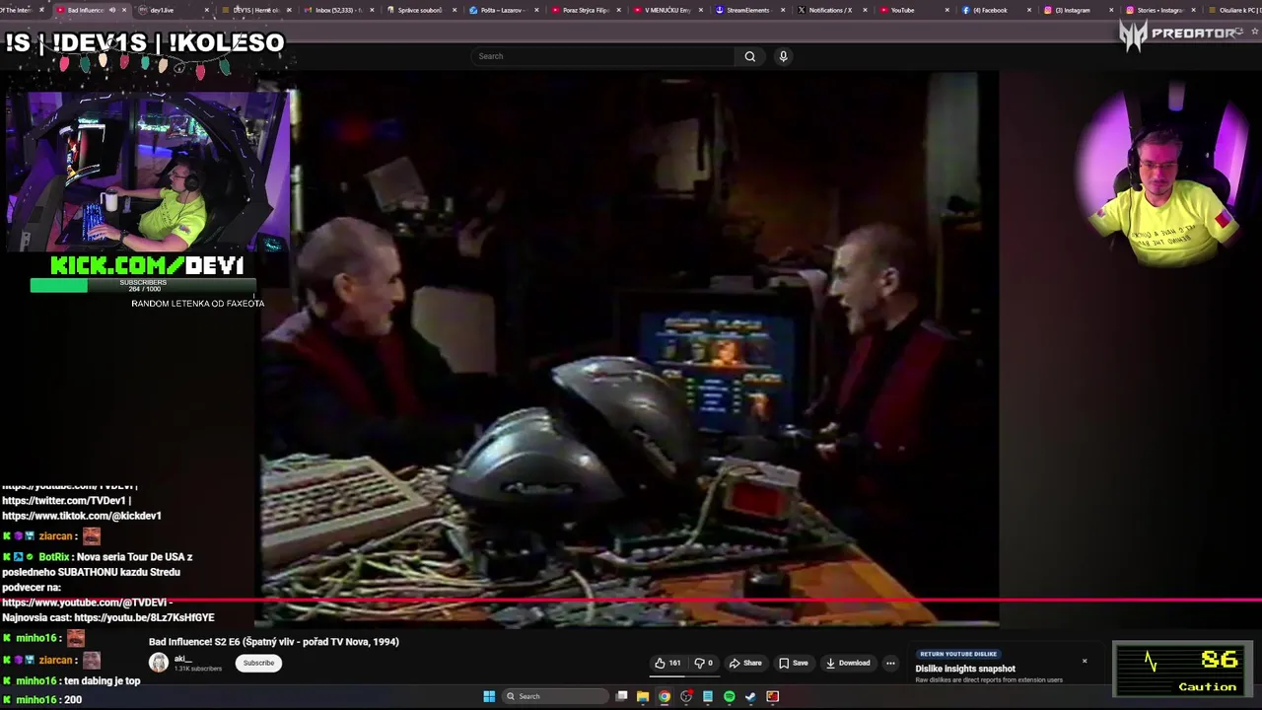Open File Explorer from the taskbar

(643, 696)
